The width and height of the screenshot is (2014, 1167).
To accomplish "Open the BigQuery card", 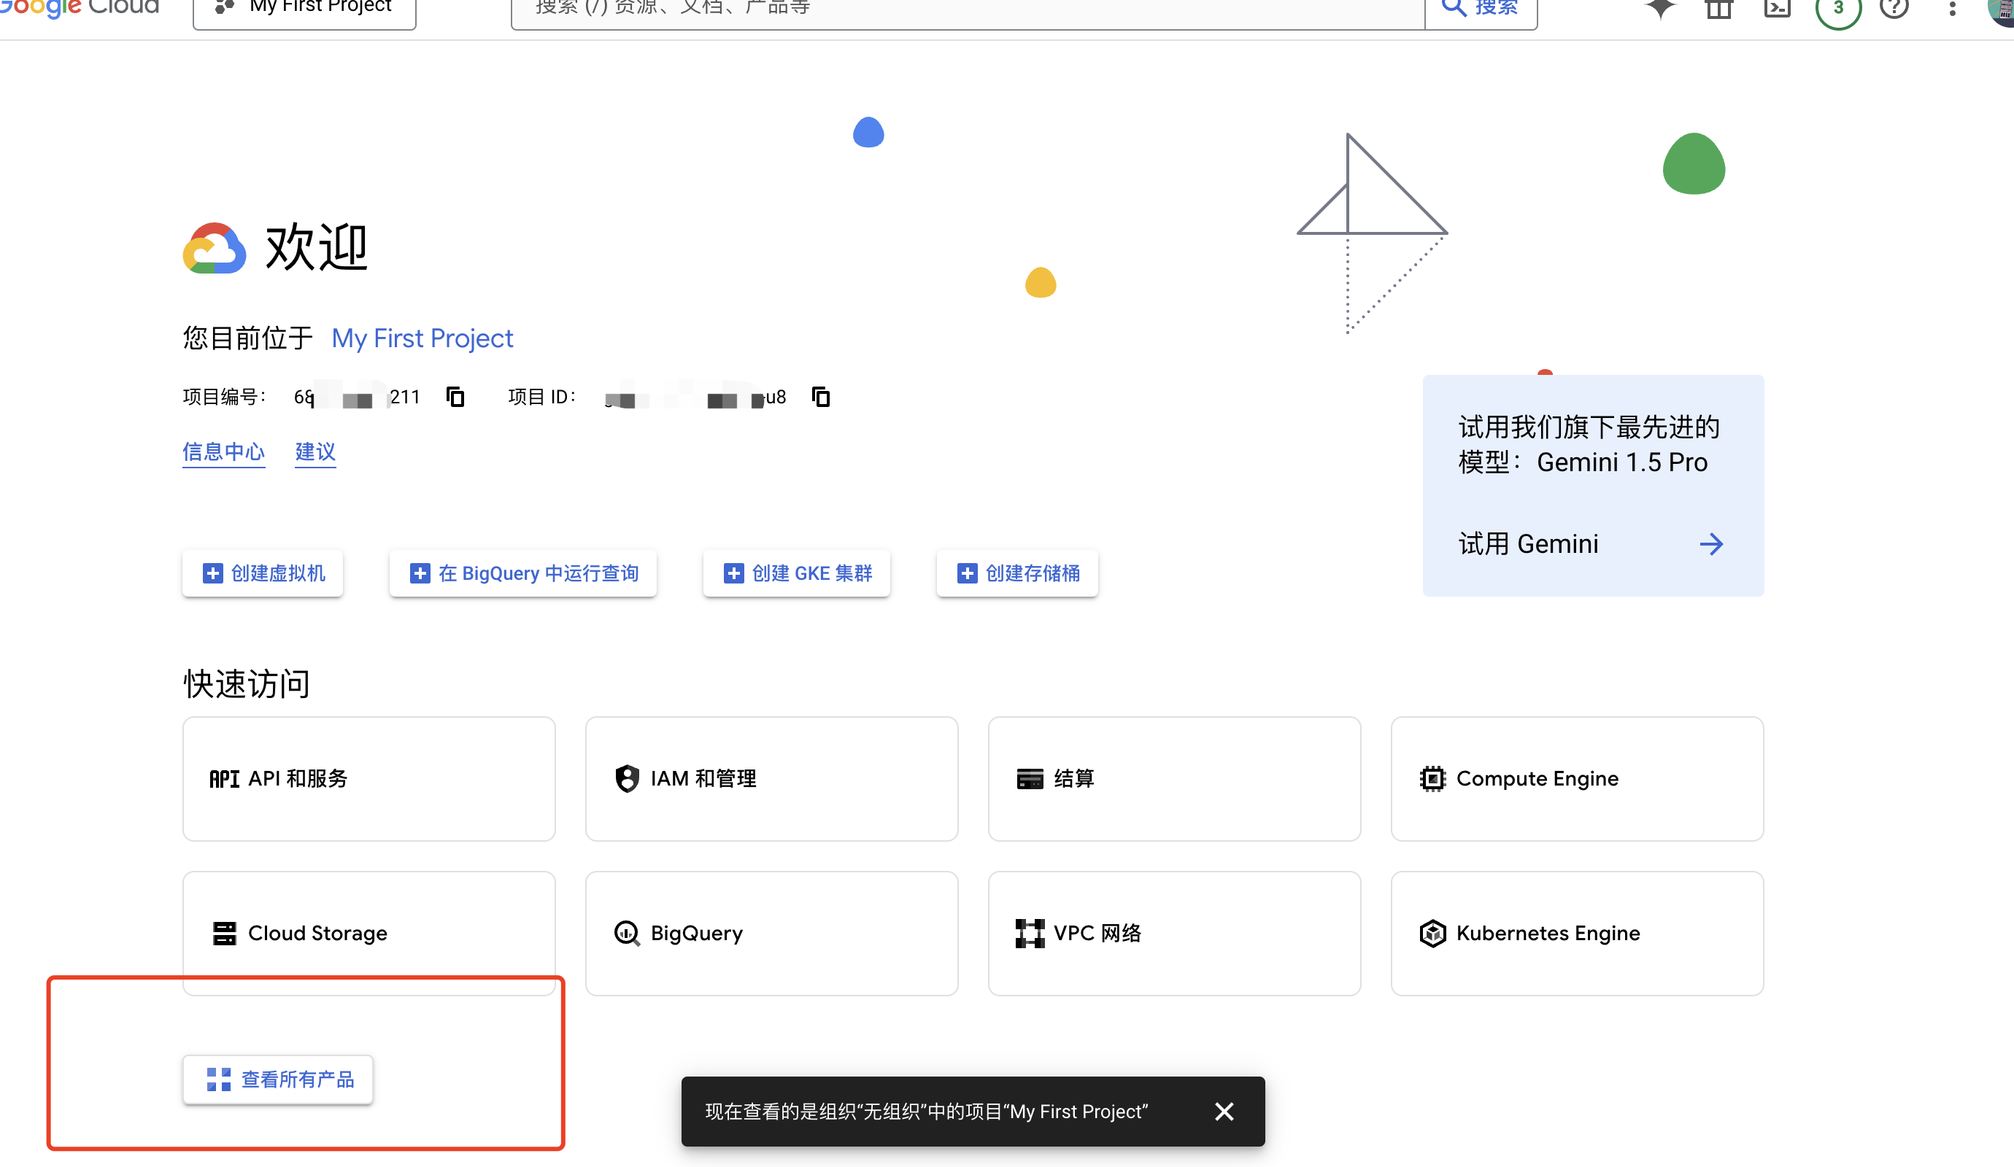I will [x=771, y=933].
